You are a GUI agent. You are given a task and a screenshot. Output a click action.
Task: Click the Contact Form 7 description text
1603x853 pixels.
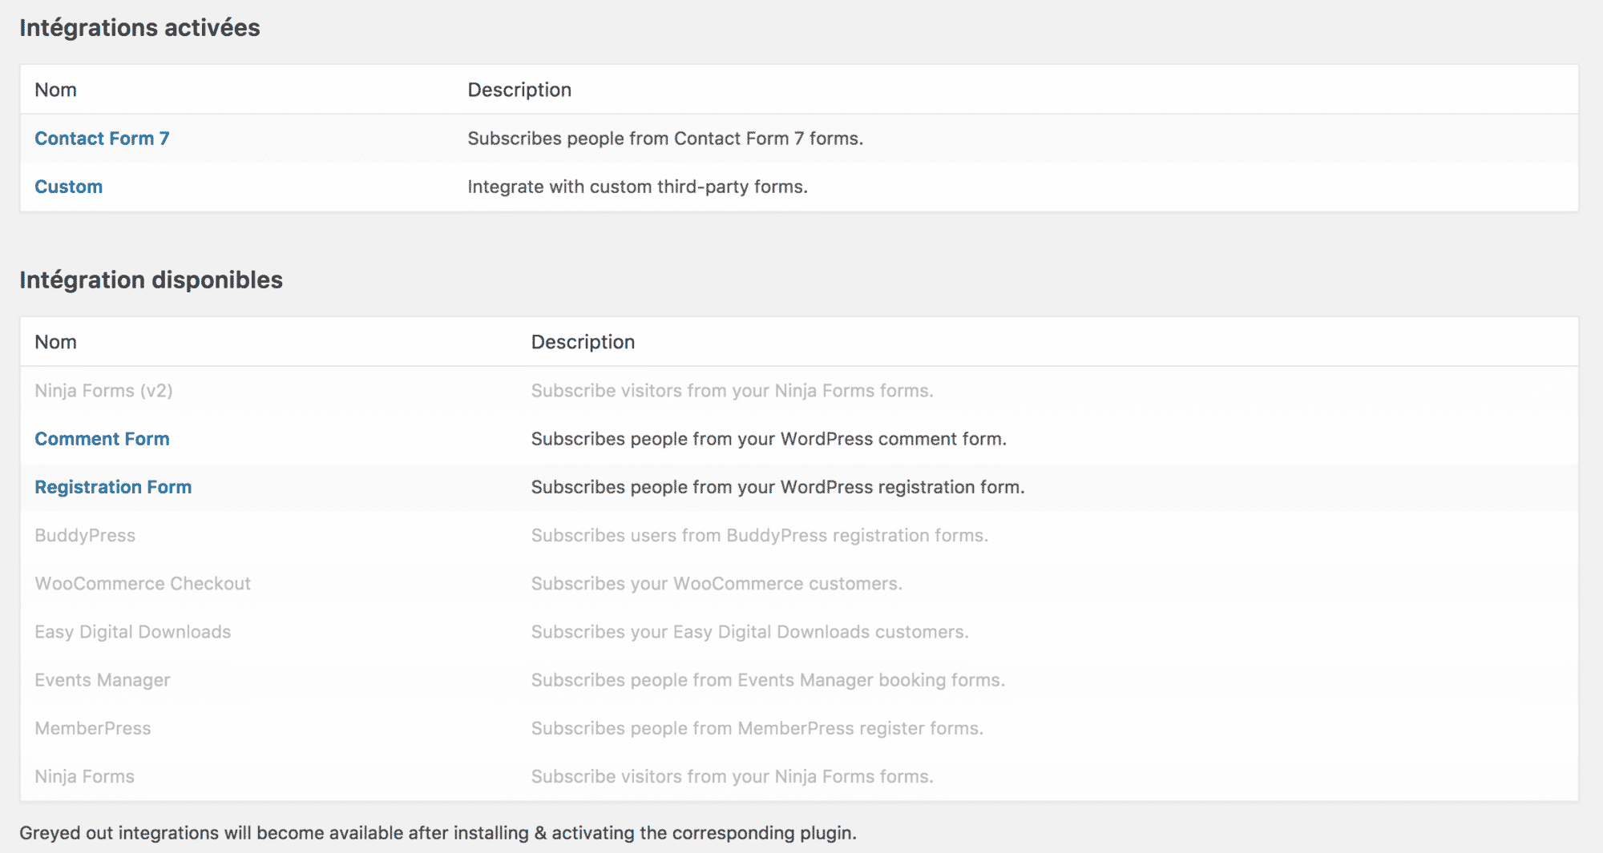pyautogui.click(x=666, y=138)
